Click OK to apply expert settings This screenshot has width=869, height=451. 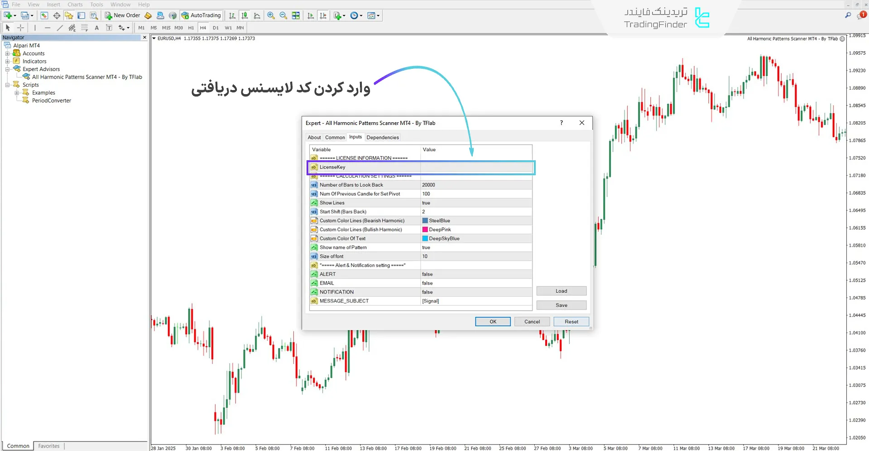pos(492,321)
